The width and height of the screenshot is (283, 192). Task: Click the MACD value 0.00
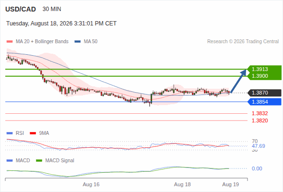(x=257, y=168)
